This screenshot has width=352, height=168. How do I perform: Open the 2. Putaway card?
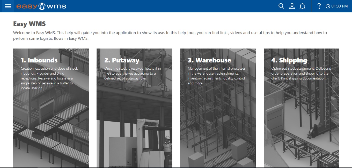(x=134, y=108)
